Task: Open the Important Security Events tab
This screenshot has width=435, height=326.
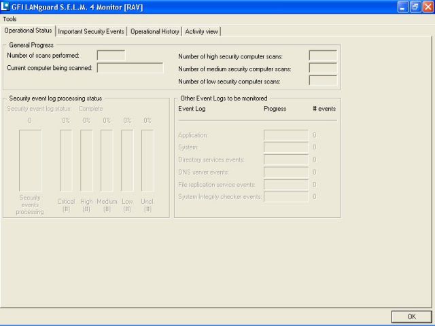Action: (x=91, y=32)
